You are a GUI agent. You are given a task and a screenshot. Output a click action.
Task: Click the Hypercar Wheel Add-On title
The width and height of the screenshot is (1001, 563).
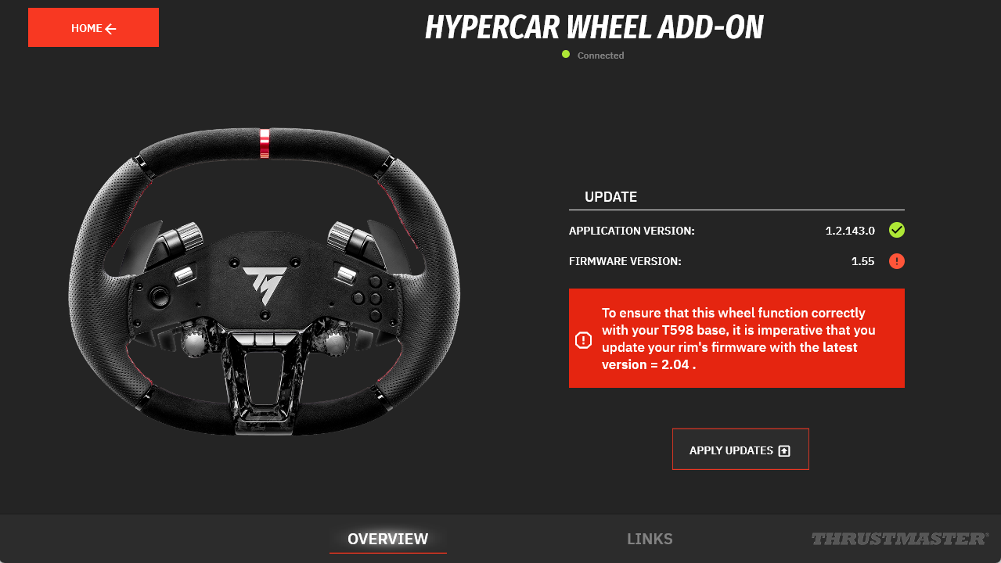coord(594,28)
